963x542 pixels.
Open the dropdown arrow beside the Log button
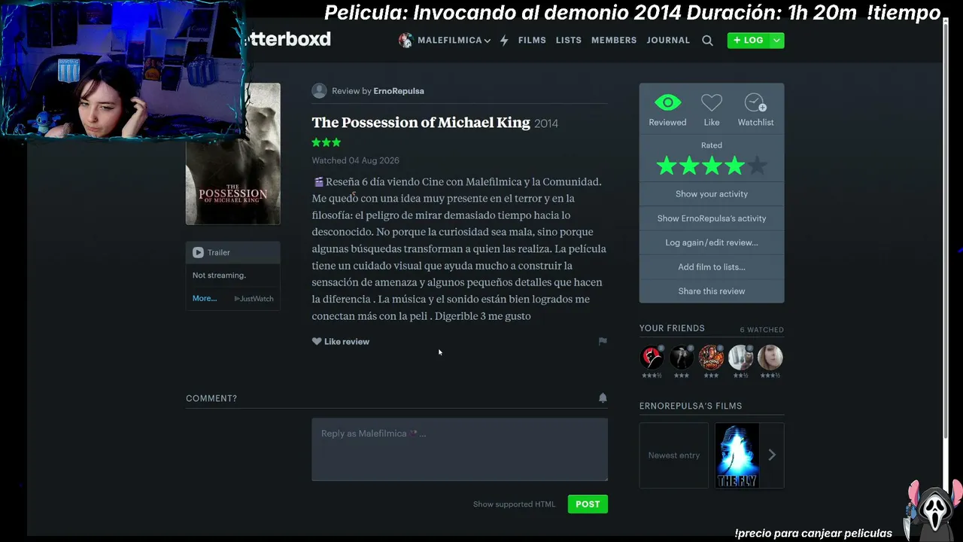point(776,41)
